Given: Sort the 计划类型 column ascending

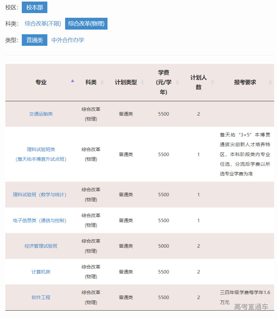Looking at the screenshot, I should (x=143, y=80).
